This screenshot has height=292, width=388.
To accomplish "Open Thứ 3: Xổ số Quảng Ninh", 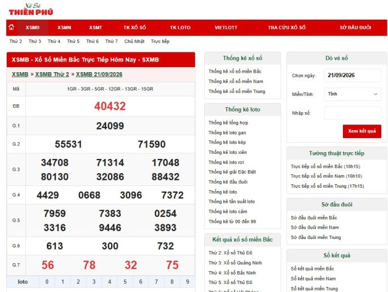I will pos(235,263).
